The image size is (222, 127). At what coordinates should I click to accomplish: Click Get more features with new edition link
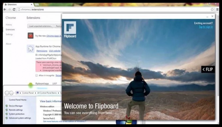[65, 121]
